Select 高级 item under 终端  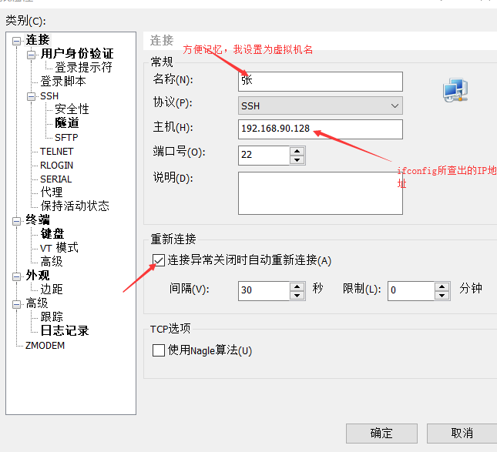(x=52, y=262)
